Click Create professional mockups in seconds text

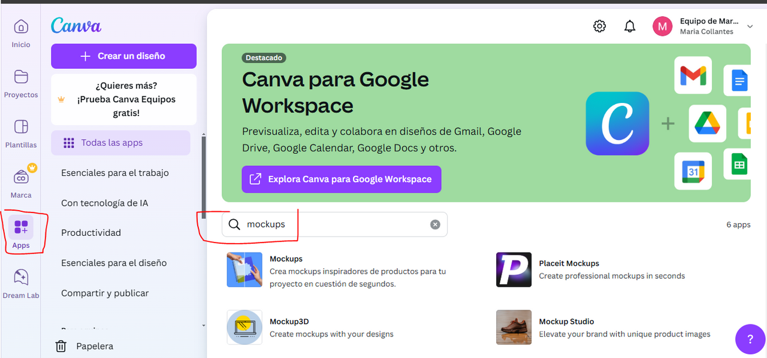[x=612, y=276]
